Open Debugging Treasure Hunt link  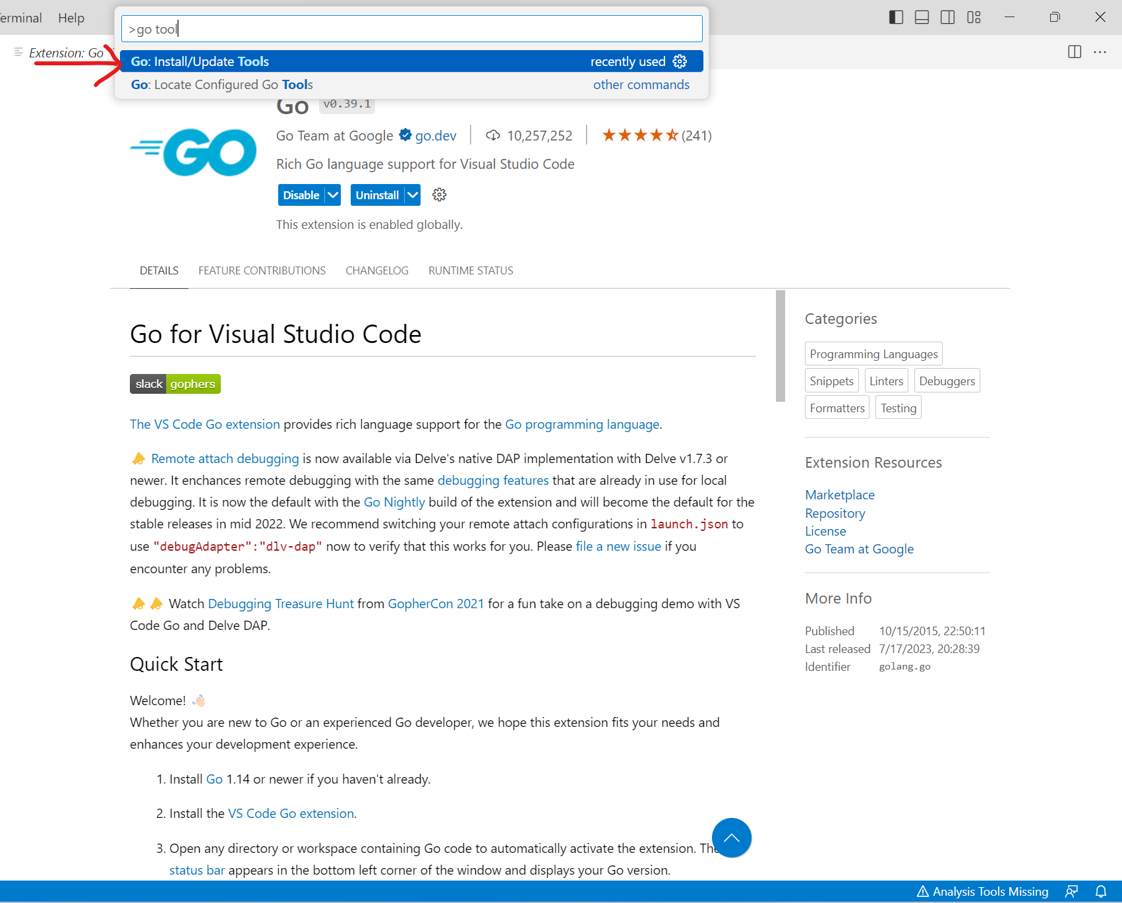pos(281,604)
